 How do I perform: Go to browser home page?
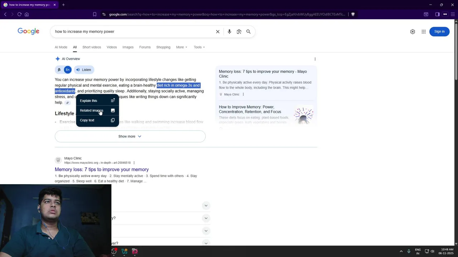tap(26, 14)
